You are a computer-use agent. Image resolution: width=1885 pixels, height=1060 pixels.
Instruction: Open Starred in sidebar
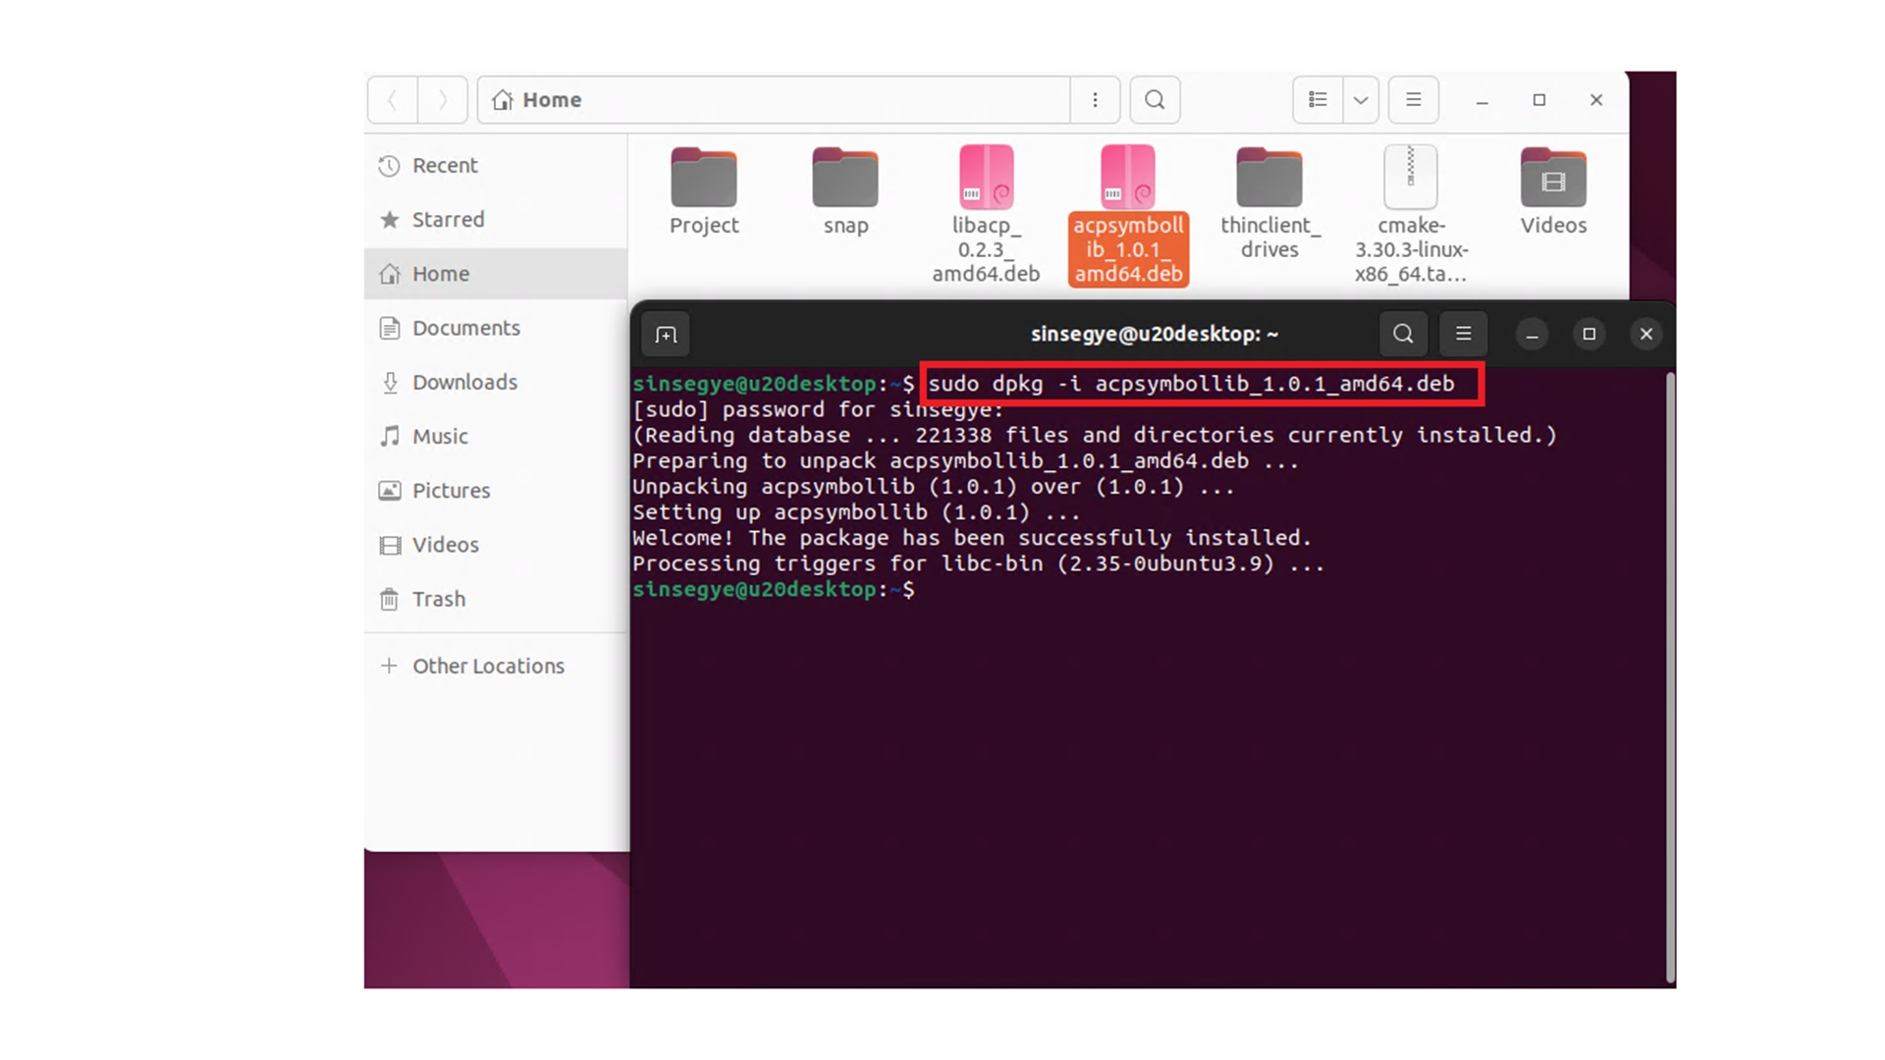click(x=448, y=220)
